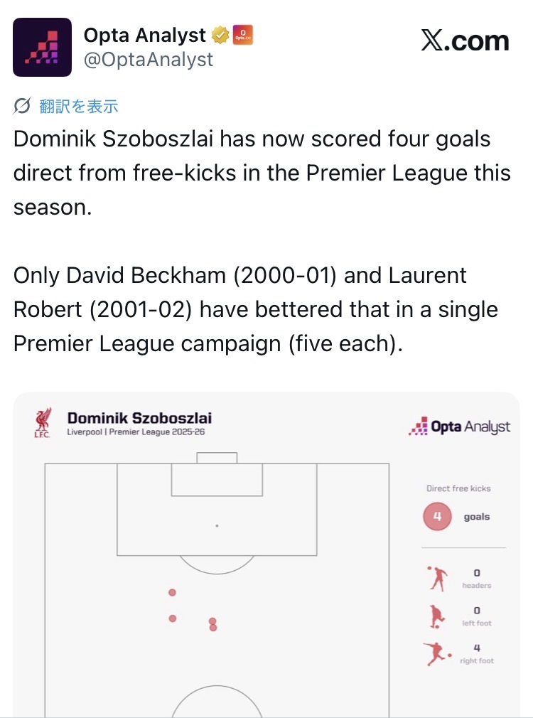Click the Opta Analyst logo inside the graphic

460,427
